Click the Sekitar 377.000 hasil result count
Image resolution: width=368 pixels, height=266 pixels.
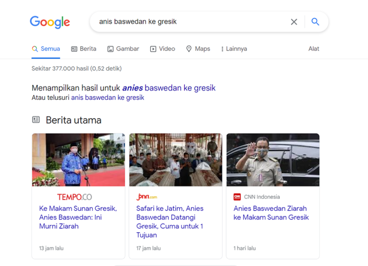[76, 68]
